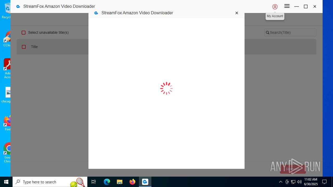The image size is (333, 187).
Task: Show hidden system tray icons
Action: (x=280, y=182)
